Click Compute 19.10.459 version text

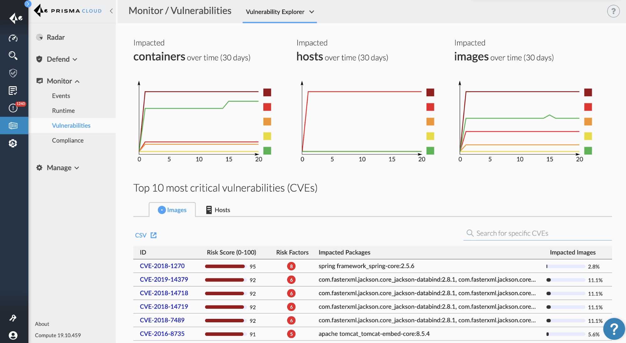[x=58, y=335]
